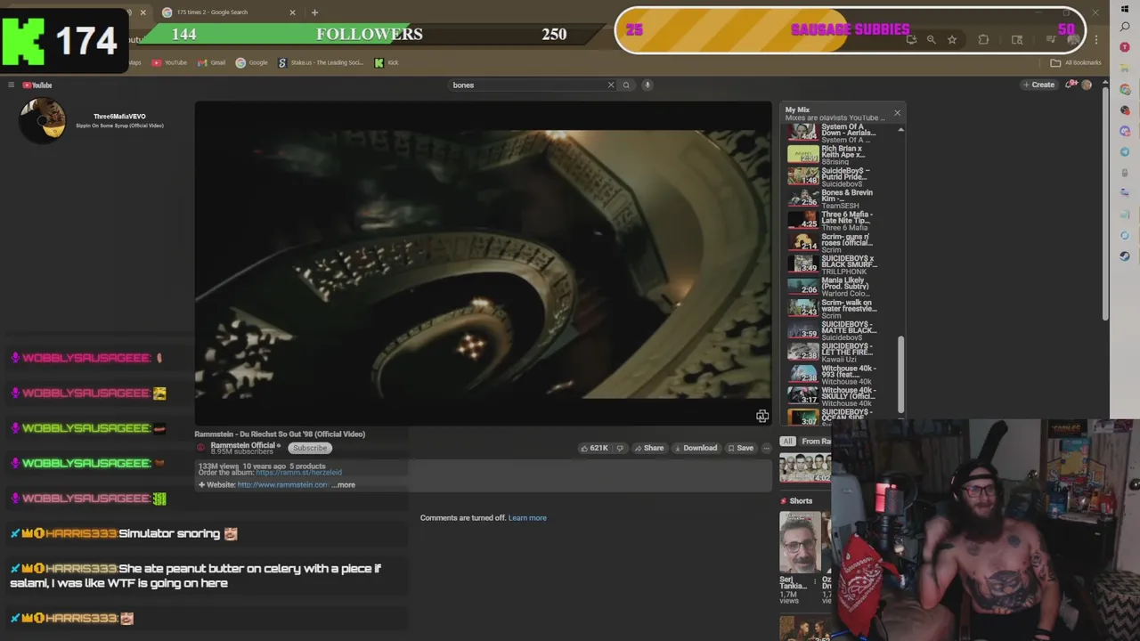This screenshot has height=641, width=1140.
Task: Close the My Mix playlist panel
Action: pyautogui.click(x=897, y=113)
